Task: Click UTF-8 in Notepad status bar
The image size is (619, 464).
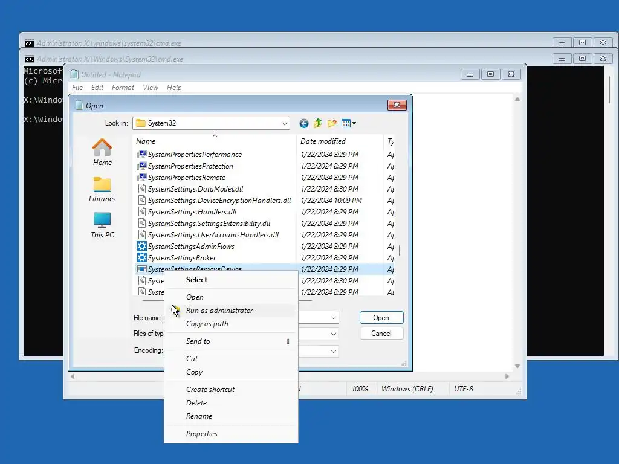Action: (463, 388)
